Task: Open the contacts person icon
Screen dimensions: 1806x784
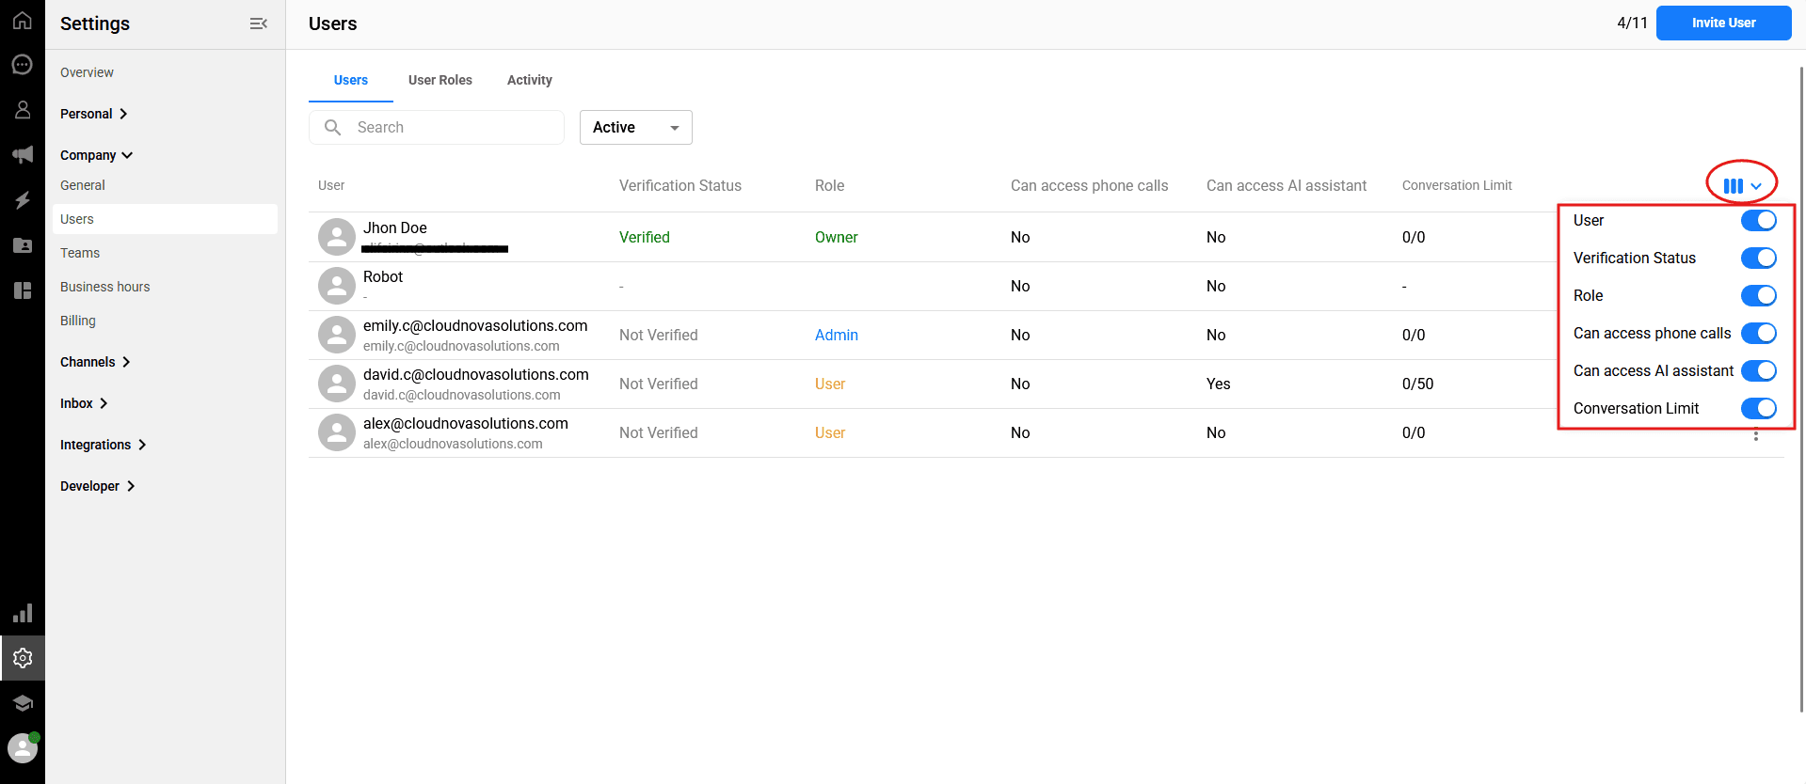Action: point(23,110)
